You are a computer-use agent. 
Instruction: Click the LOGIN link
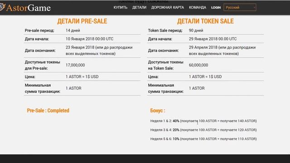[216, 8]
